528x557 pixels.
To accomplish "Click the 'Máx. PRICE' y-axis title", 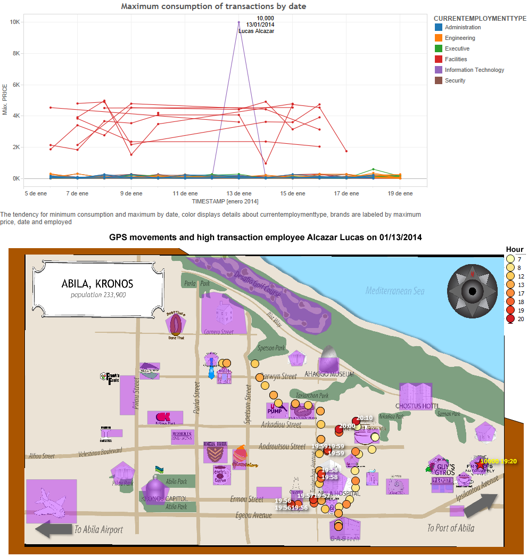I will [5, 100].
